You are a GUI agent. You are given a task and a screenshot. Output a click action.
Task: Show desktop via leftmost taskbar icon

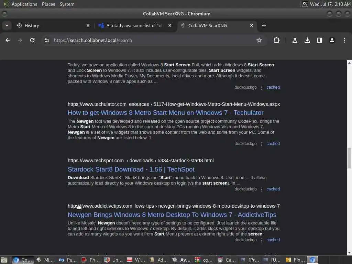pos(4,260)
